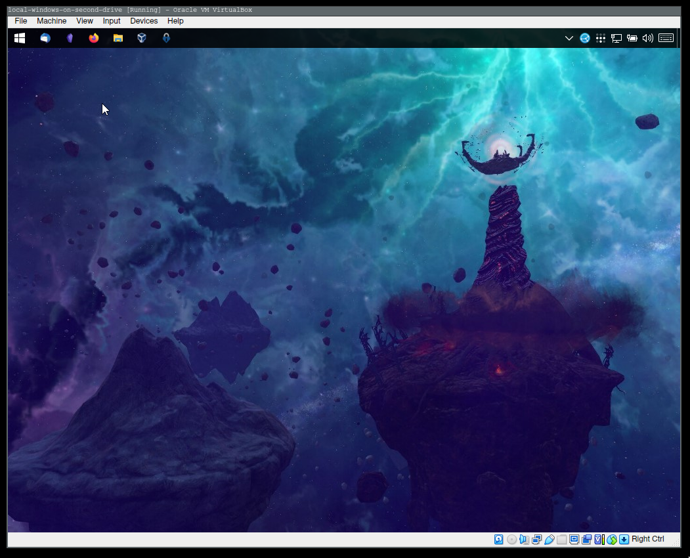Open the VirtualBox File menu
690x558 pixels.
coord(21,21)
